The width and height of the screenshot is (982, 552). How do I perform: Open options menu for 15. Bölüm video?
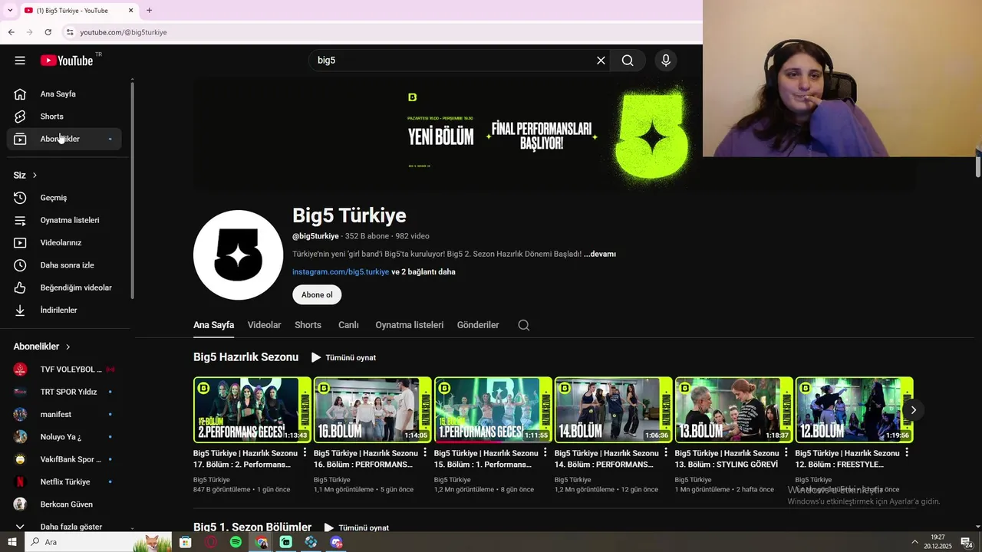[x=545, y=453]
